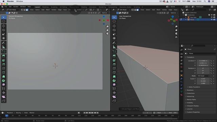The width and height of the screenshot is (217, 122).
Task: Switch to the Modeling workspace tab
Action: tap(45, 7)
